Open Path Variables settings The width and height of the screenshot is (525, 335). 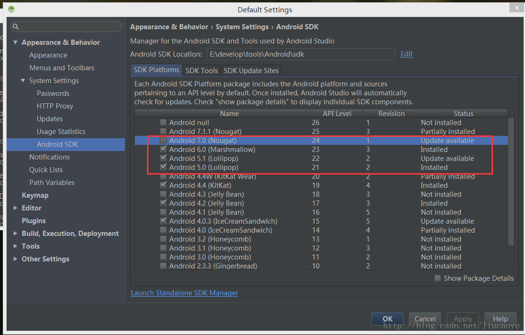[52, 183]
